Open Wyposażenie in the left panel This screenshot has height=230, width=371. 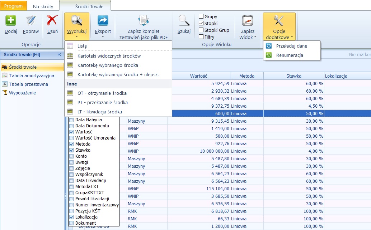pyautogui.click(x=22, y=93)
